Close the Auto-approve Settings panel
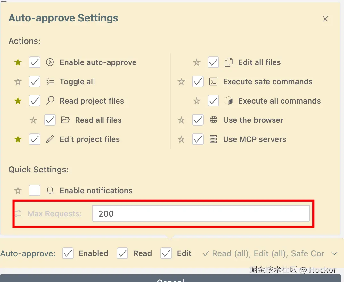344x282 pixels. click(325, 19)
